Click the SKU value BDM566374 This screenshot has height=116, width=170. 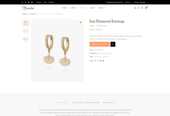tap(98, 50)
